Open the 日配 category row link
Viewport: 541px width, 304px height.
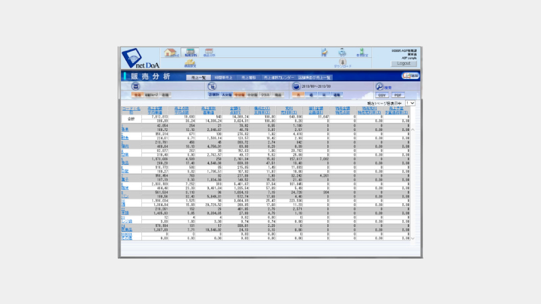125,172
